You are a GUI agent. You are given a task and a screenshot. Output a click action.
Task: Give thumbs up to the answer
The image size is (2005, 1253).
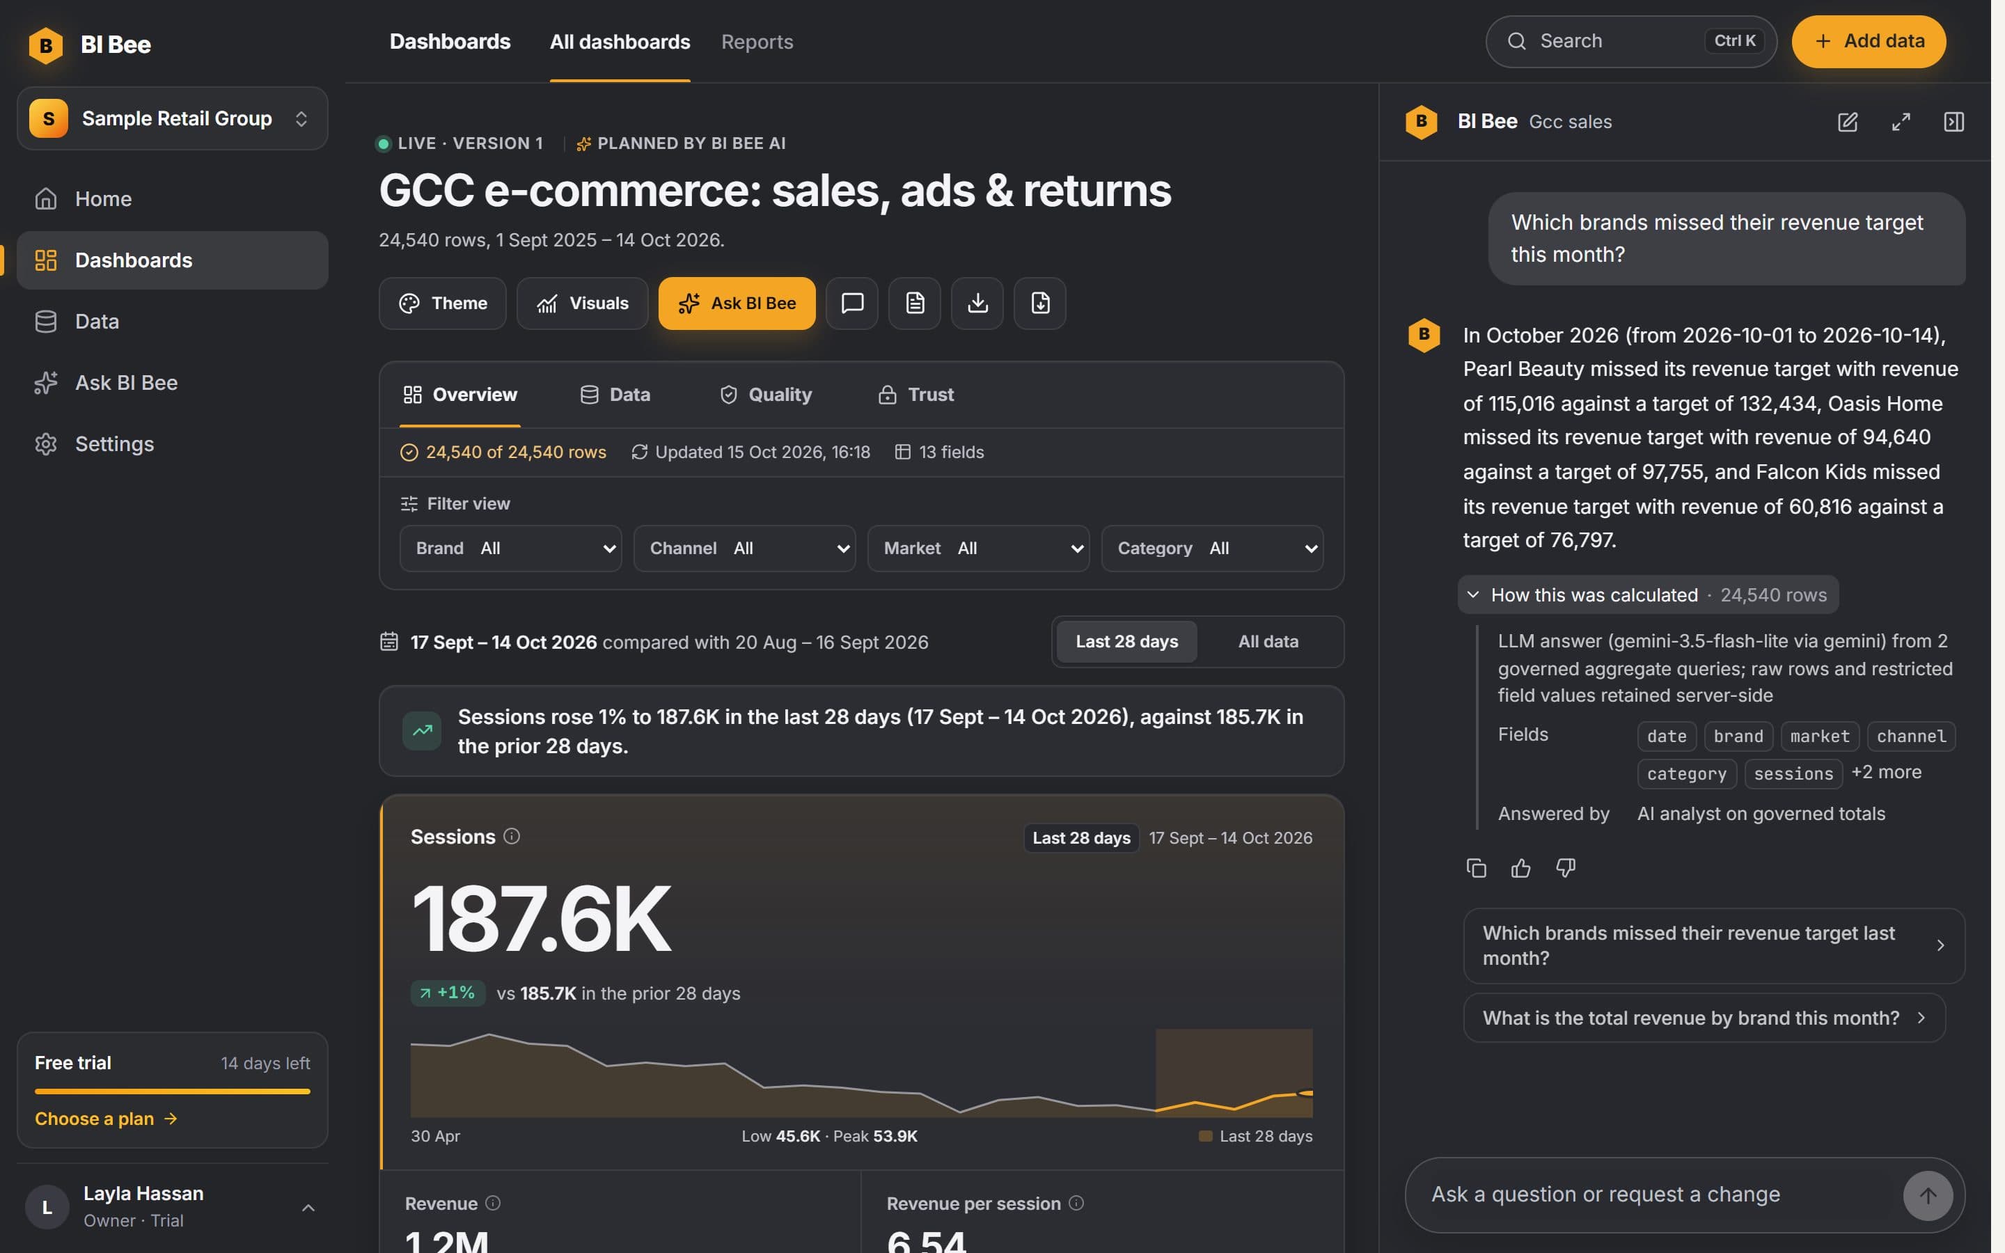point(1521,867)
